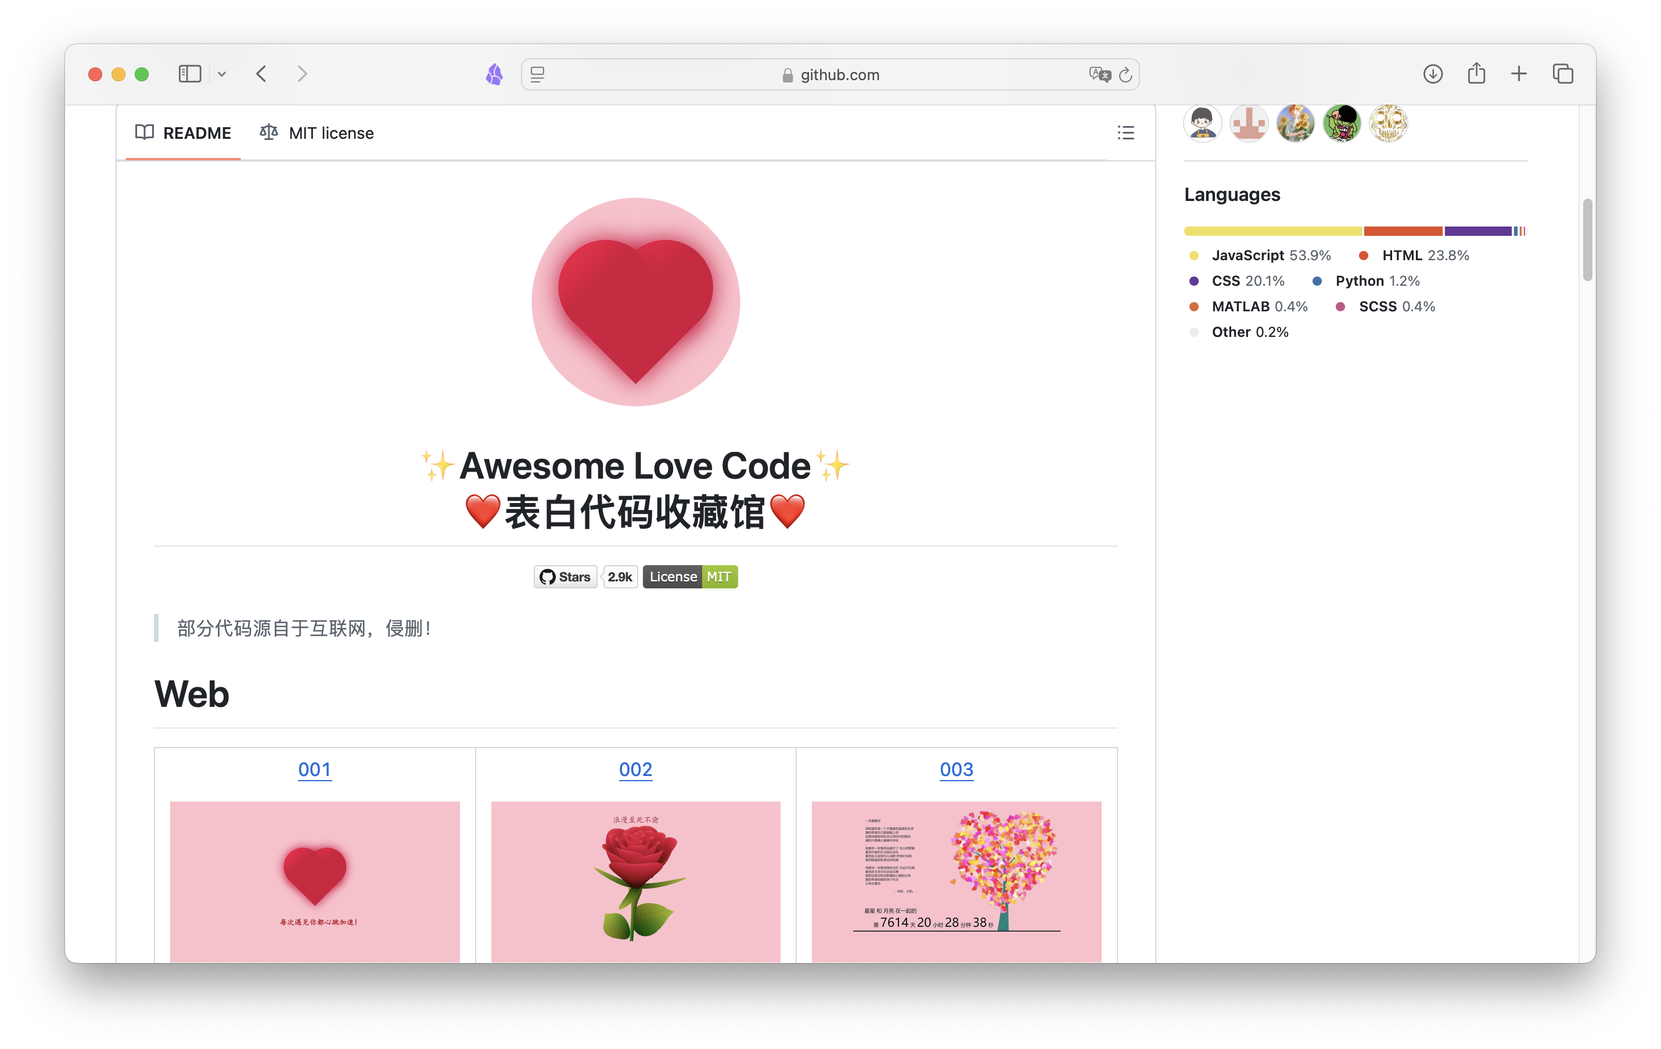Click the large heart logo image
The width and height of the screenshot is (1661, 1049).
tap(635, 302)
